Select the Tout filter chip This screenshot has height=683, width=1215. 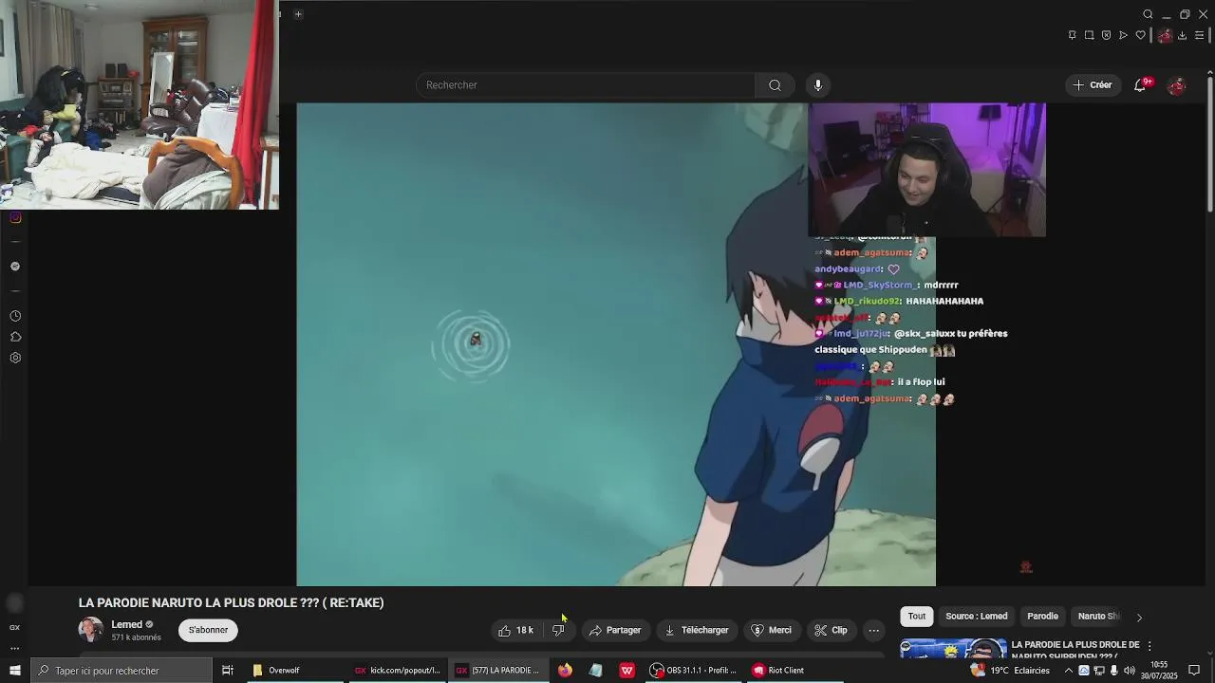pyautogui.click(x=917, y=617)
